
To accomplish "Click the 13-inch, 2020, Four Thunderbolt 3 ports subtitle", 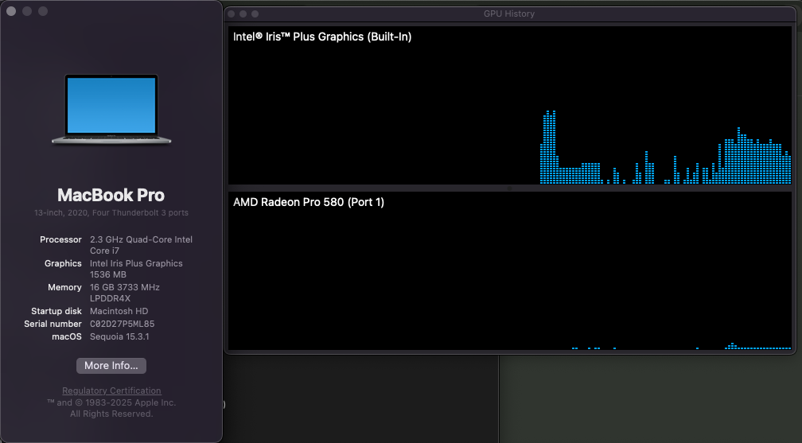I will click(111, 212).
